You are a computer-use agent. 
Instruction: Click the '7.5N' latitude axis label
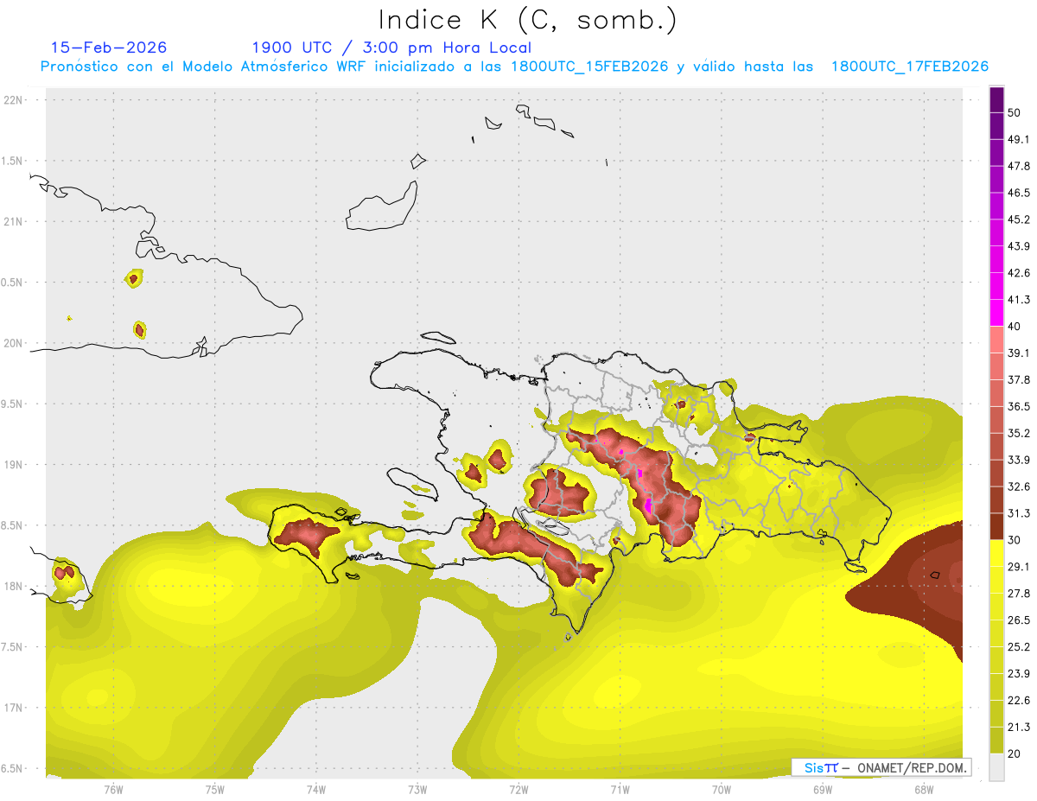13,647
